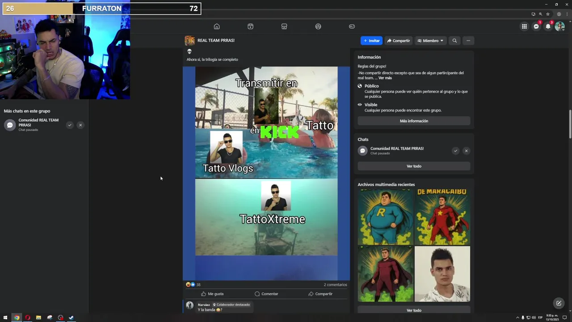Open the blue superhero R thumbnail
The width and height of the screenshot is (572, 322).
[385, 216]
